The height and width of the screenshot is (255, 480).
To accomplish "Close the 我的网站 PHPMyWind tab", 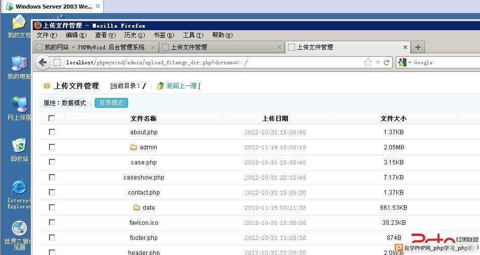I will [x=153, y=47].
